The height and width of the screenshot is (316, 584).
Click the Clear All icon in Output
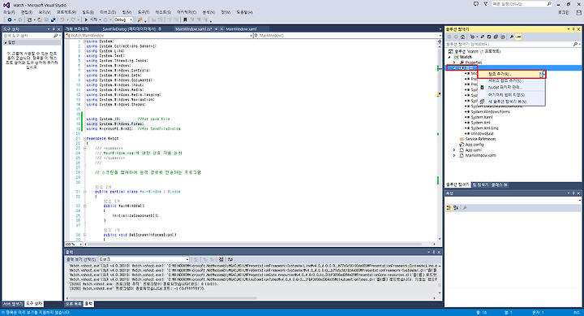click(221, 259)
